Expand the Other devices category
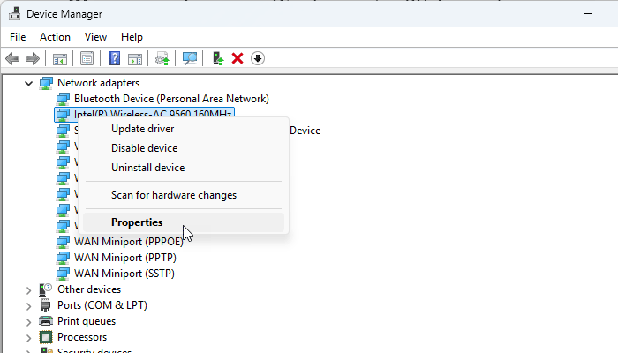The height and width of the screenshot is (353, 618). pos(28,290)
